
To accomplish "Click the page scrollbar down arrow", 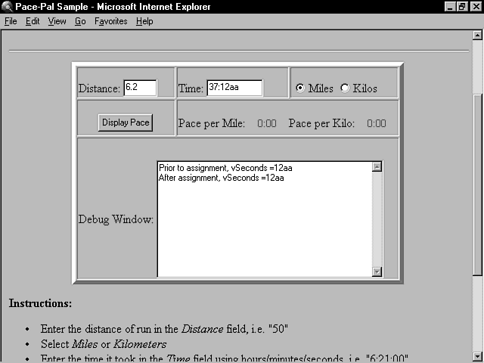I will pos(477,356).
